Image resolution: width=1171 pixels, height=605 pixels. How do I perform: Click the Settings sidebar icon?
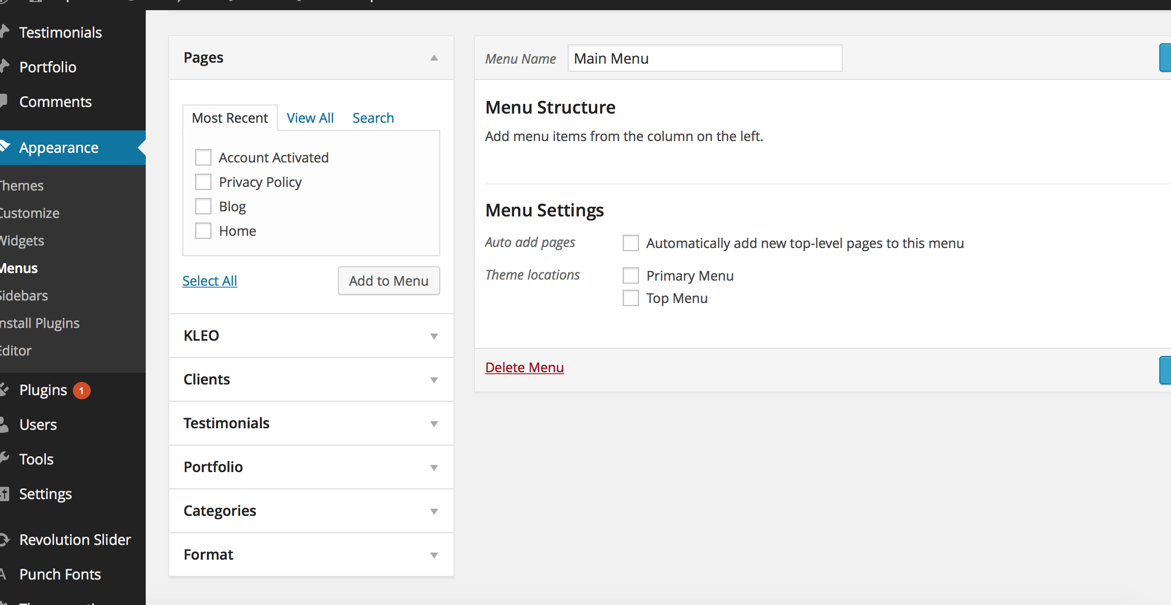click(x=4, y=493)
